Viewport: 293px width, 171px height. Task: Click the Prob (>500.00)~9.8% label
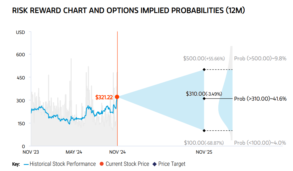click(x=260, y=59)
